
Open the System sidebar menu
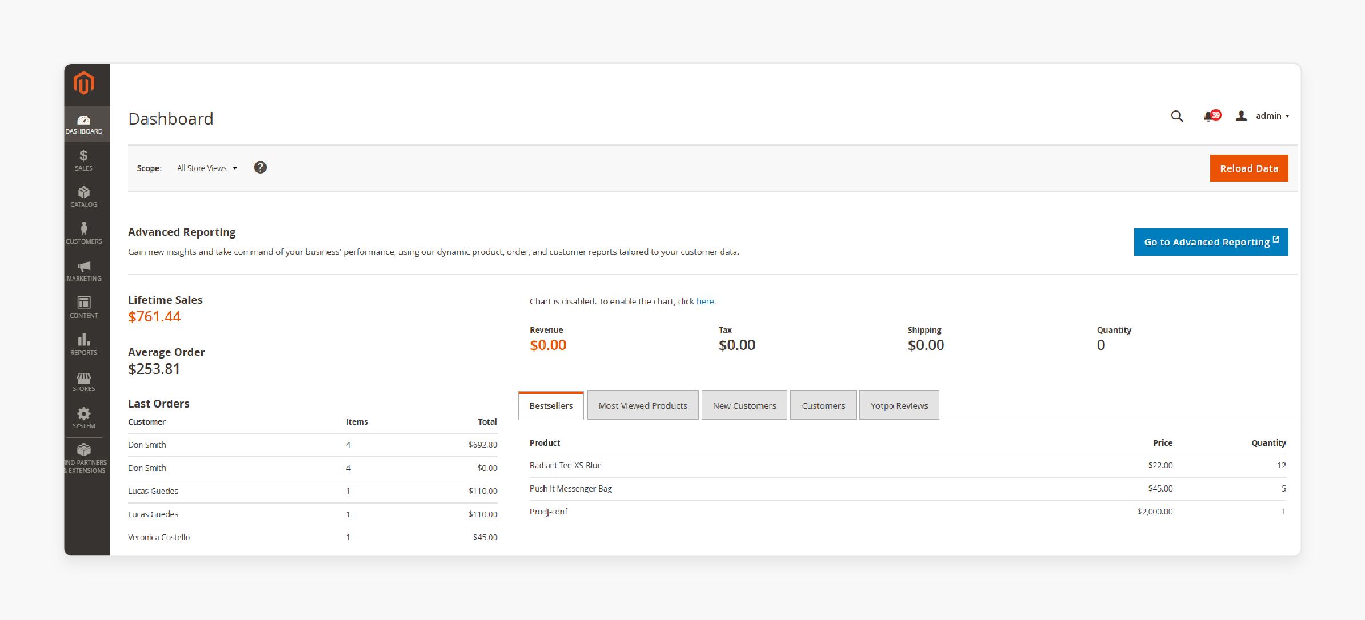coord(84,418)
